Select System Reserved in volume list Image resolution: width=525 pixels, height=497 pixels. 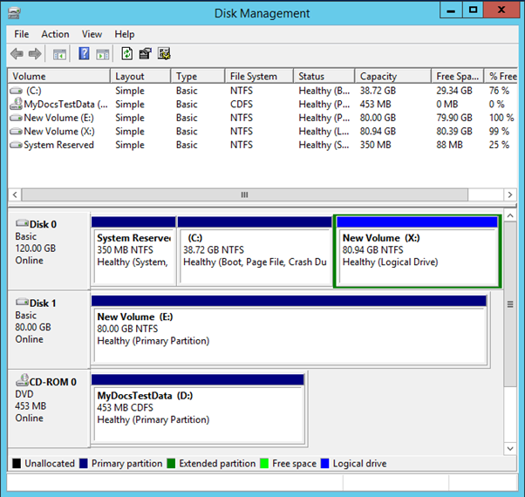pyautogui.click(x=262, y=145)
